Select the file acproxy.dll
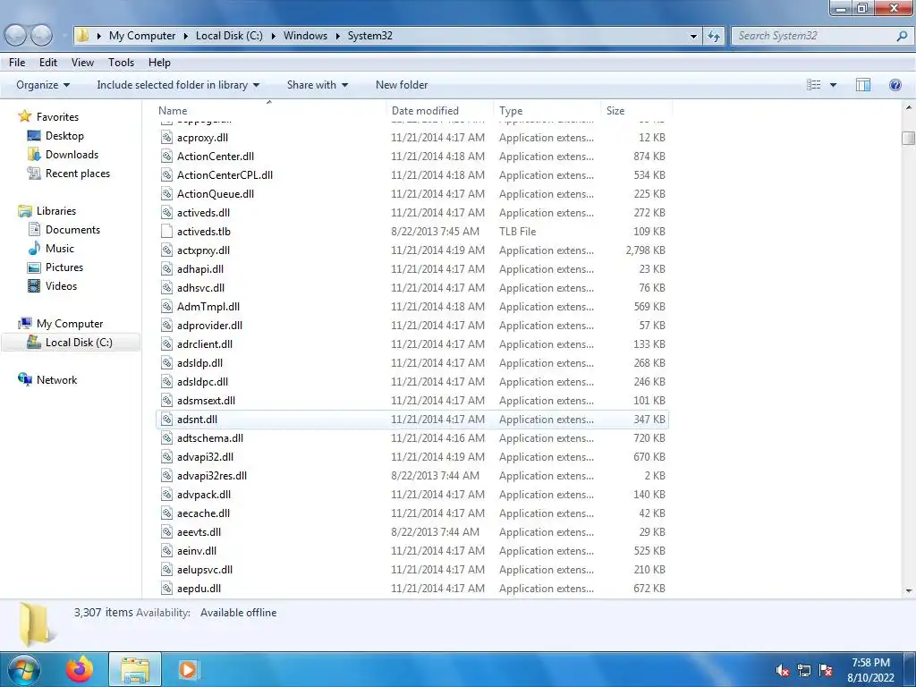 pyautogui.click(x=411, y=137)
